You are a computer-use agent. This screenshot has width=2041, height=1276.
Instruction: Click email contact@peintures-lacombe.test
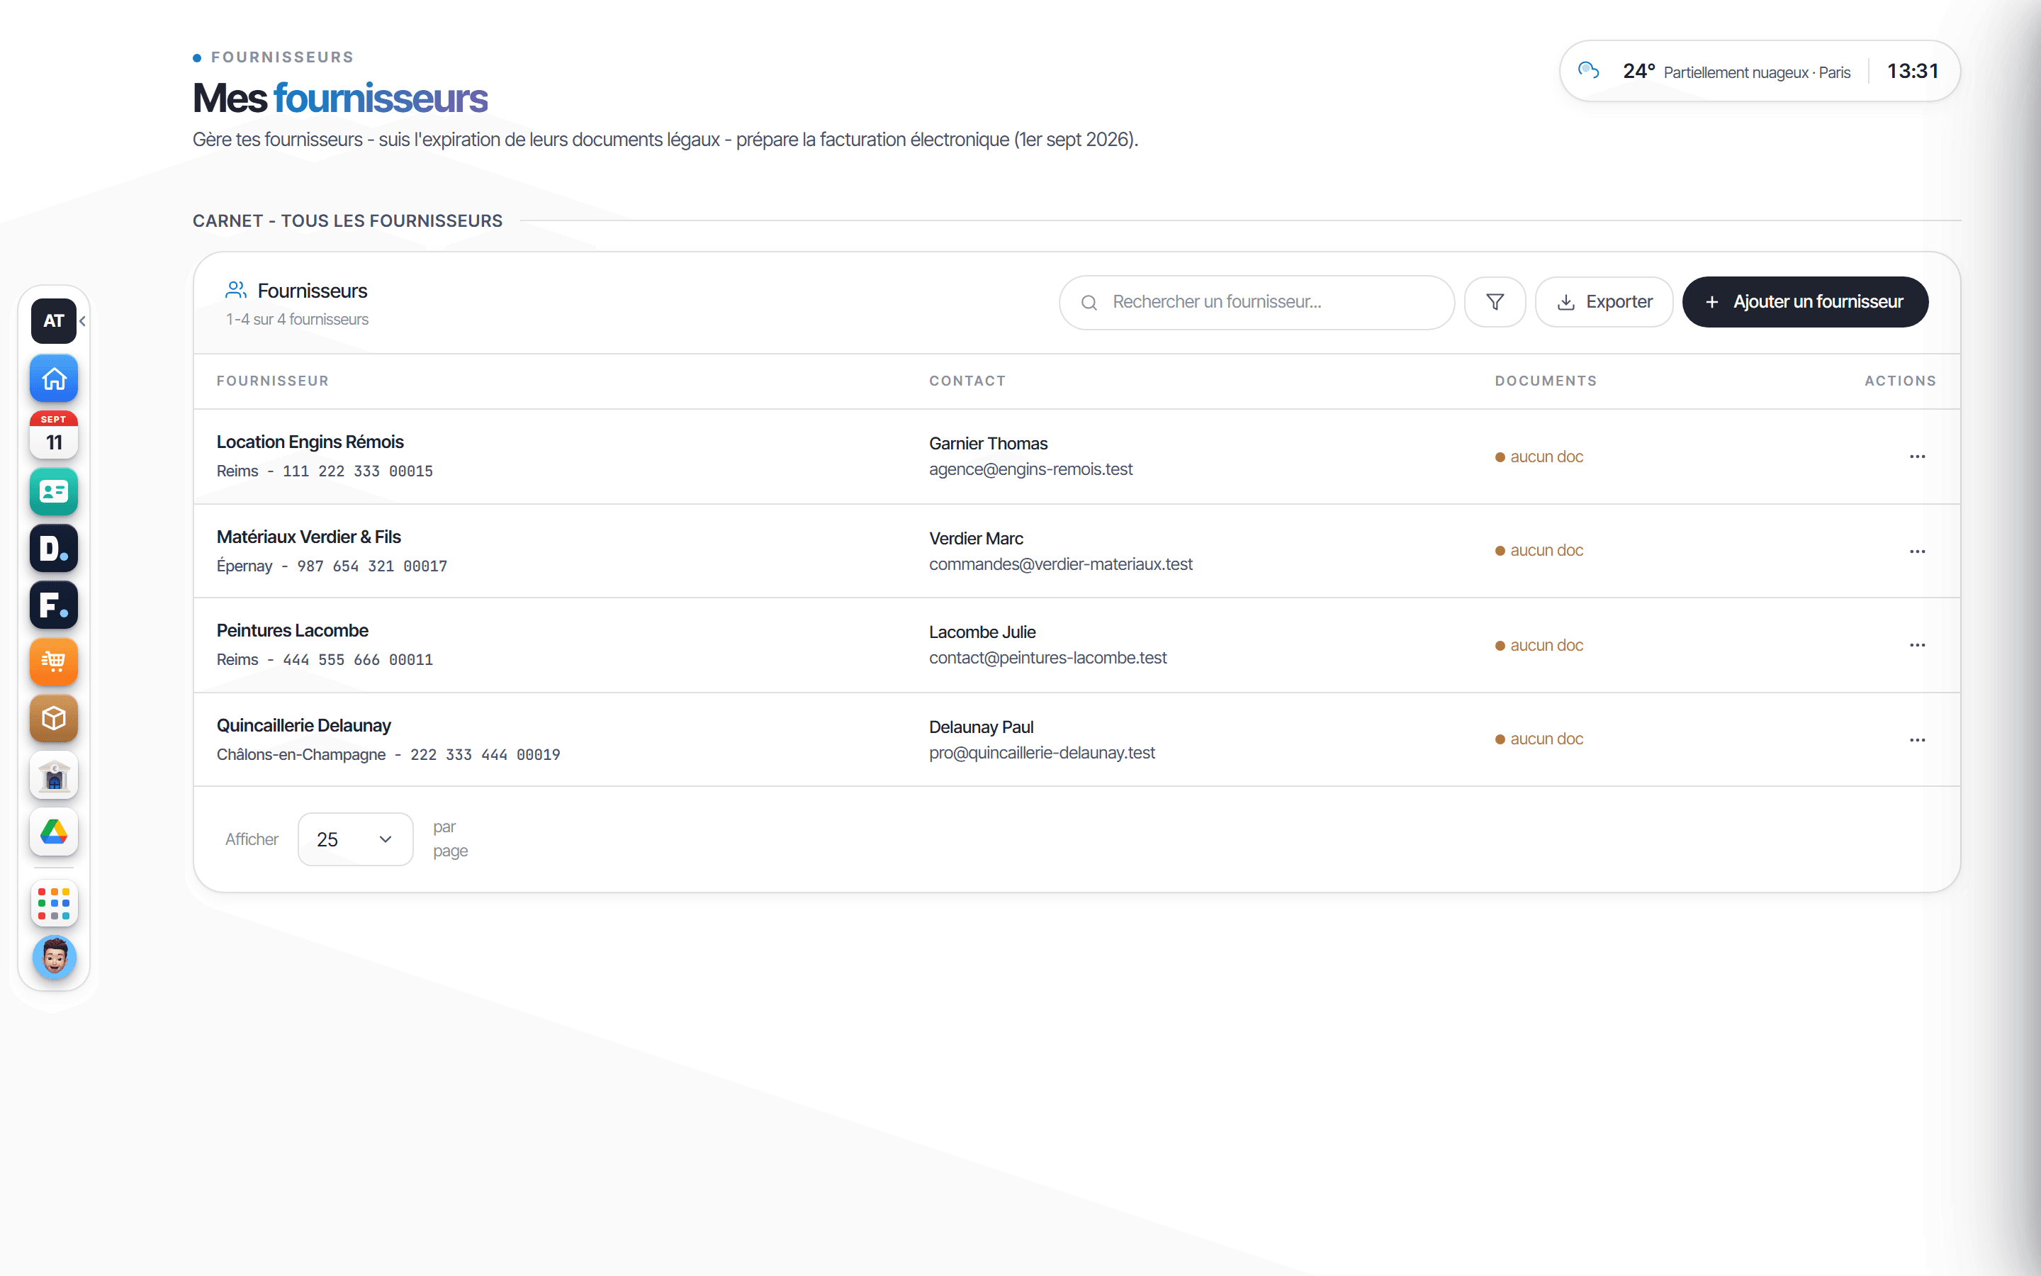pyautogui.click(x=1047, y=657)
